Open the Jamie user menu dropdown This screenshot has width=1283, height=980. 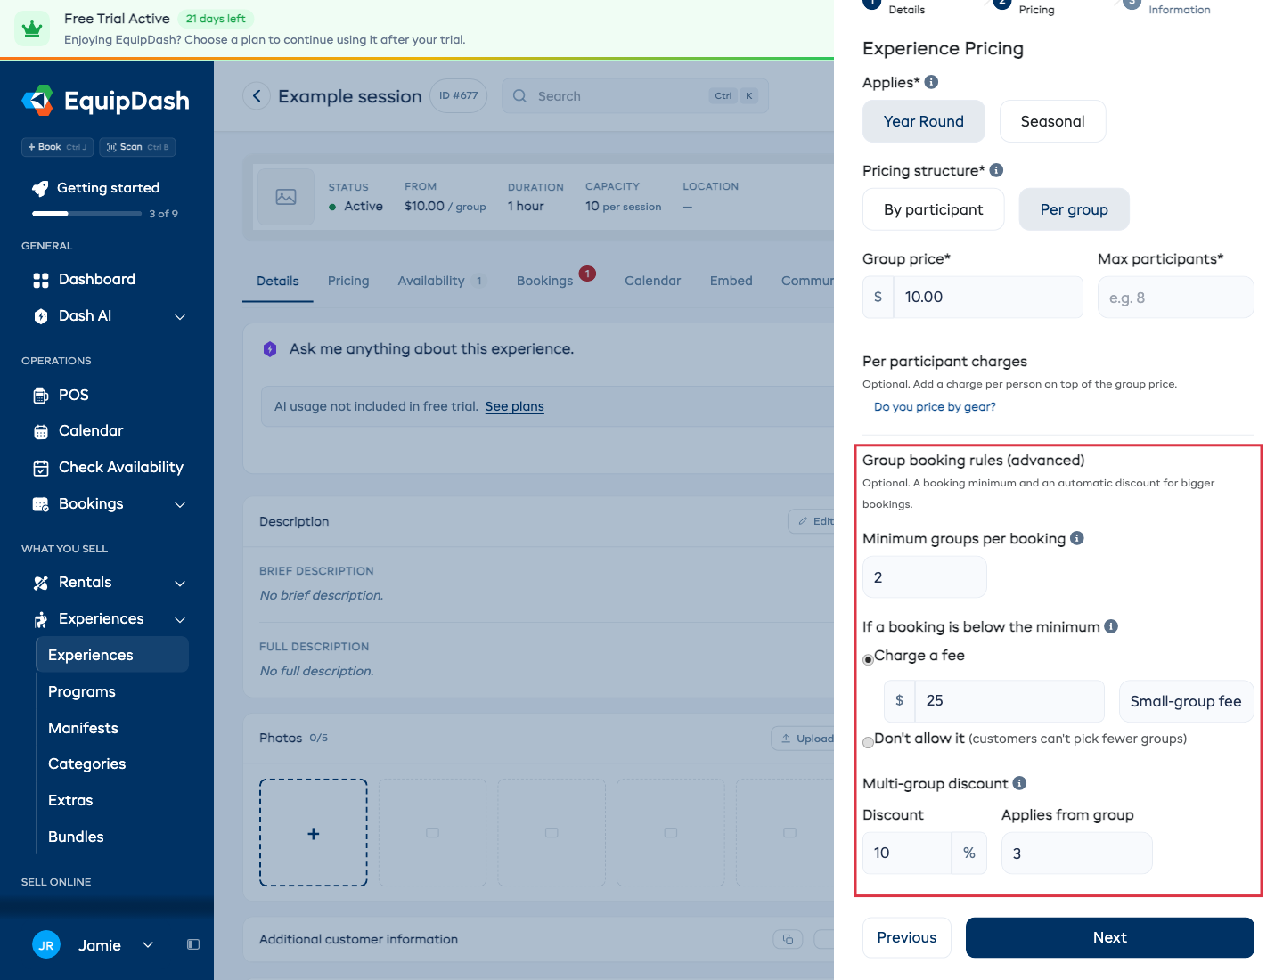148,944
